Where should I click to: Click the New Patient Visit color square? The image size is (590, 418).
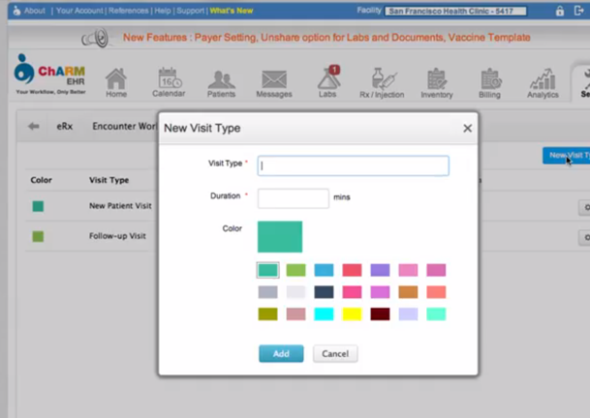tap(38, 206)
